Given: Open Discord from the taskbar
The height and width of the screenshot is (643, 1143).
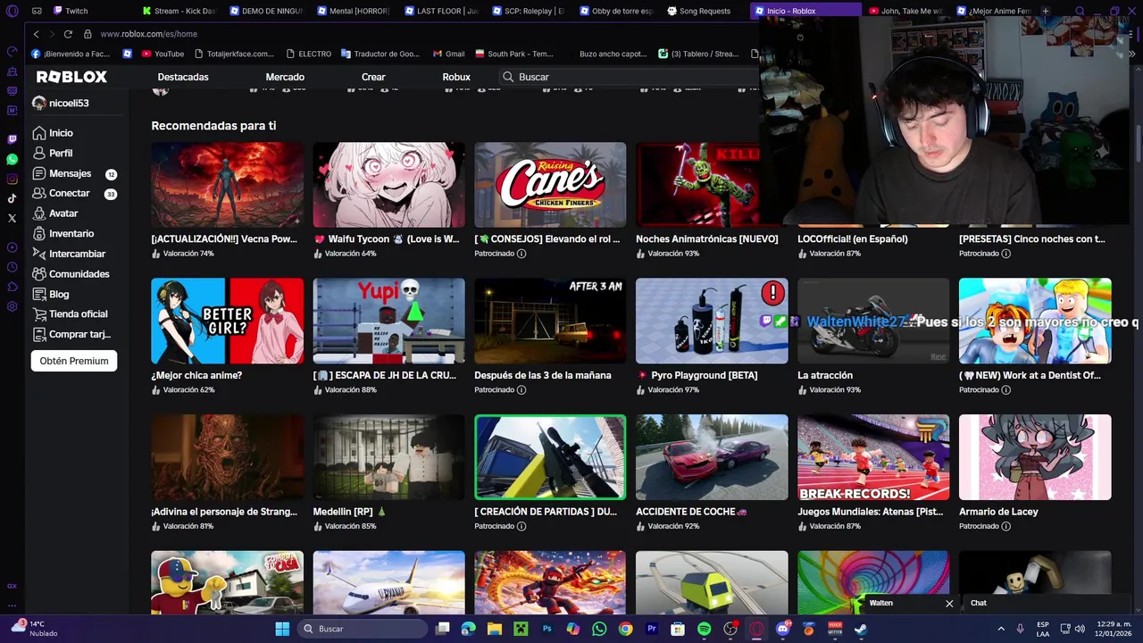Looking at the screenshot, I should 783,629.
